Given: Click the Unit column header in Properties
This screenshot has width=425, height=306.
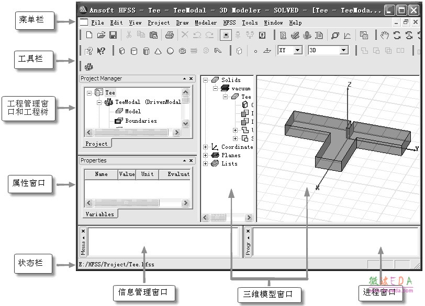Looking at the screenshot, I should [x=147, y=174].
